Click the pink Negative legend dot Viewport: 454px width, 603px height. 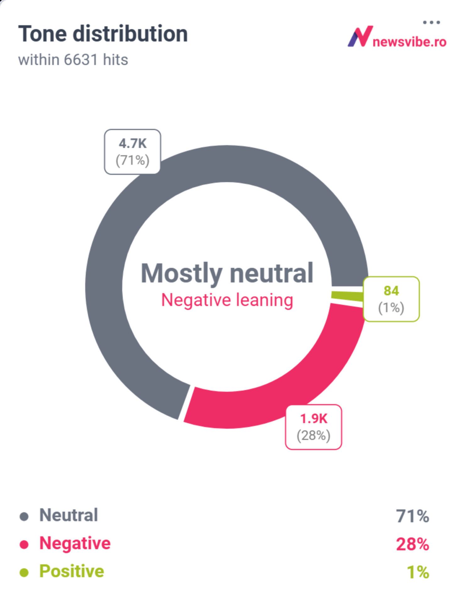[x=24, y=544]
